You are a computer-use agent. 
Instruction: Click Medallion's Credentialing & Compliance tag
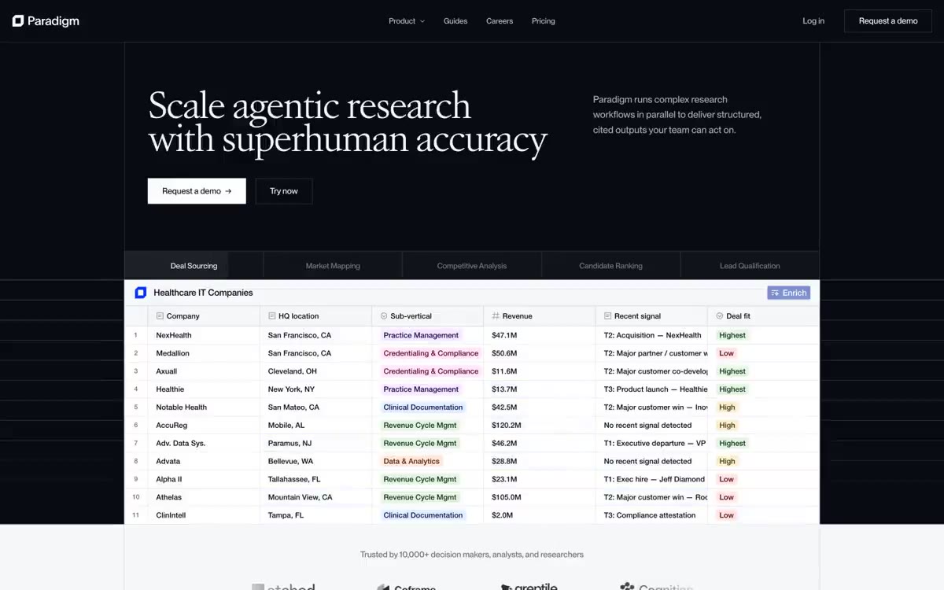click(x=431, y=353)
